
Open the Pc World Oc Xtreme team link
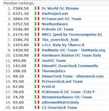pos(60,8)
